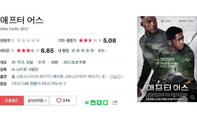Click the magnifier icon on the poster
The height and width of the screenshot is (124, 197).
(192, 97)
